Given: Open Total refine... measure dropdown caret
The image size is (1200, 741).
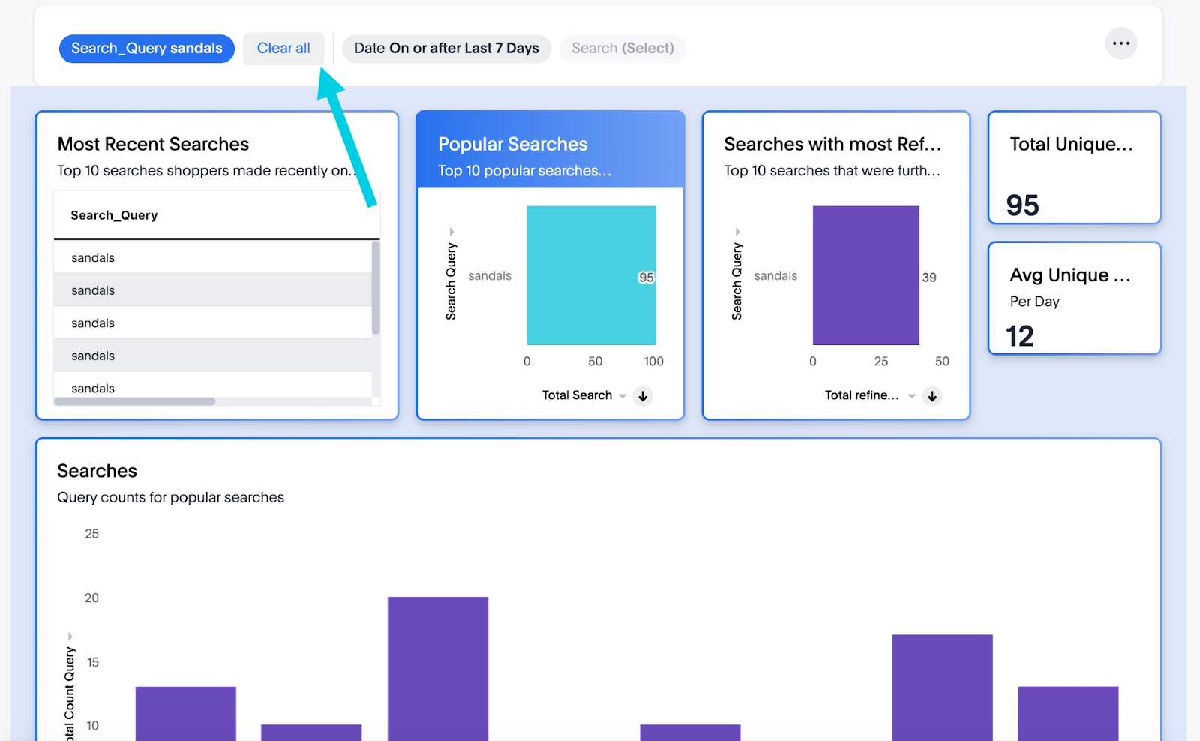Looking at the screenshot, I should 912,396.
